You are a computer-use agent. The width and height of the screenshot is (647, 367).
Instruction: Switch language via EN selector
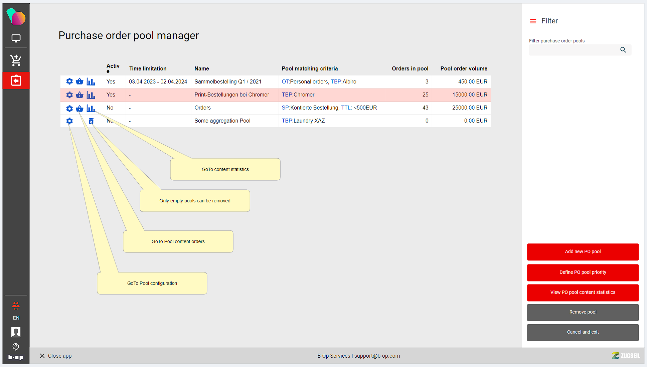click(16, 318)
